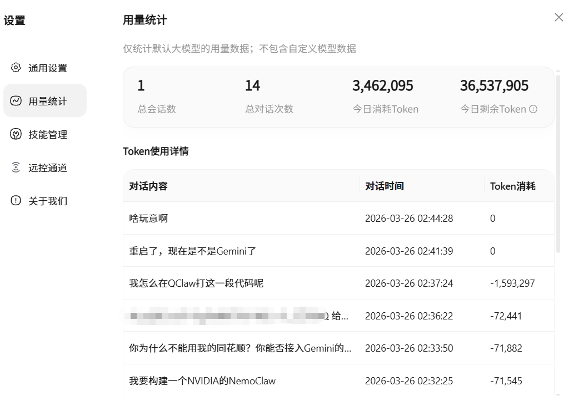The image size is (574, 396).
Task: Click the 通用设置 gear icon
Action: pyautogui.click(x=16, y=68)
